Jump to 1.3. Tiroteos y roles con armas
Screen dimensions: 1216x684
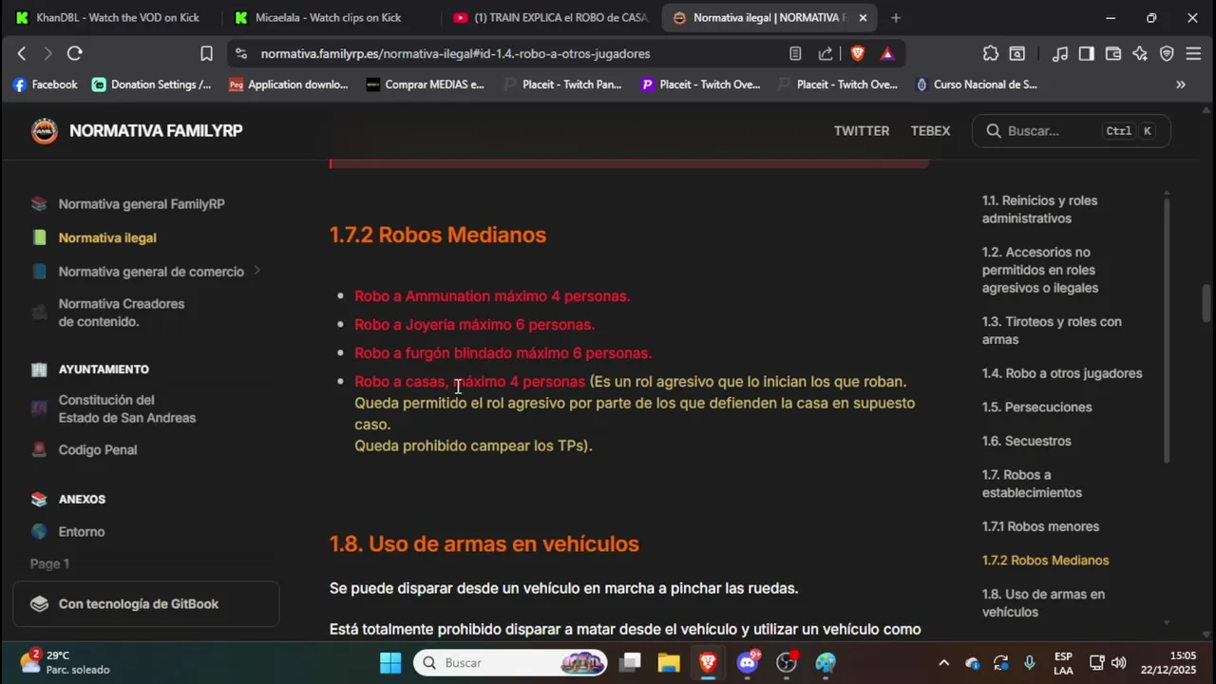pyautogui.click(x=1052, y=331)
